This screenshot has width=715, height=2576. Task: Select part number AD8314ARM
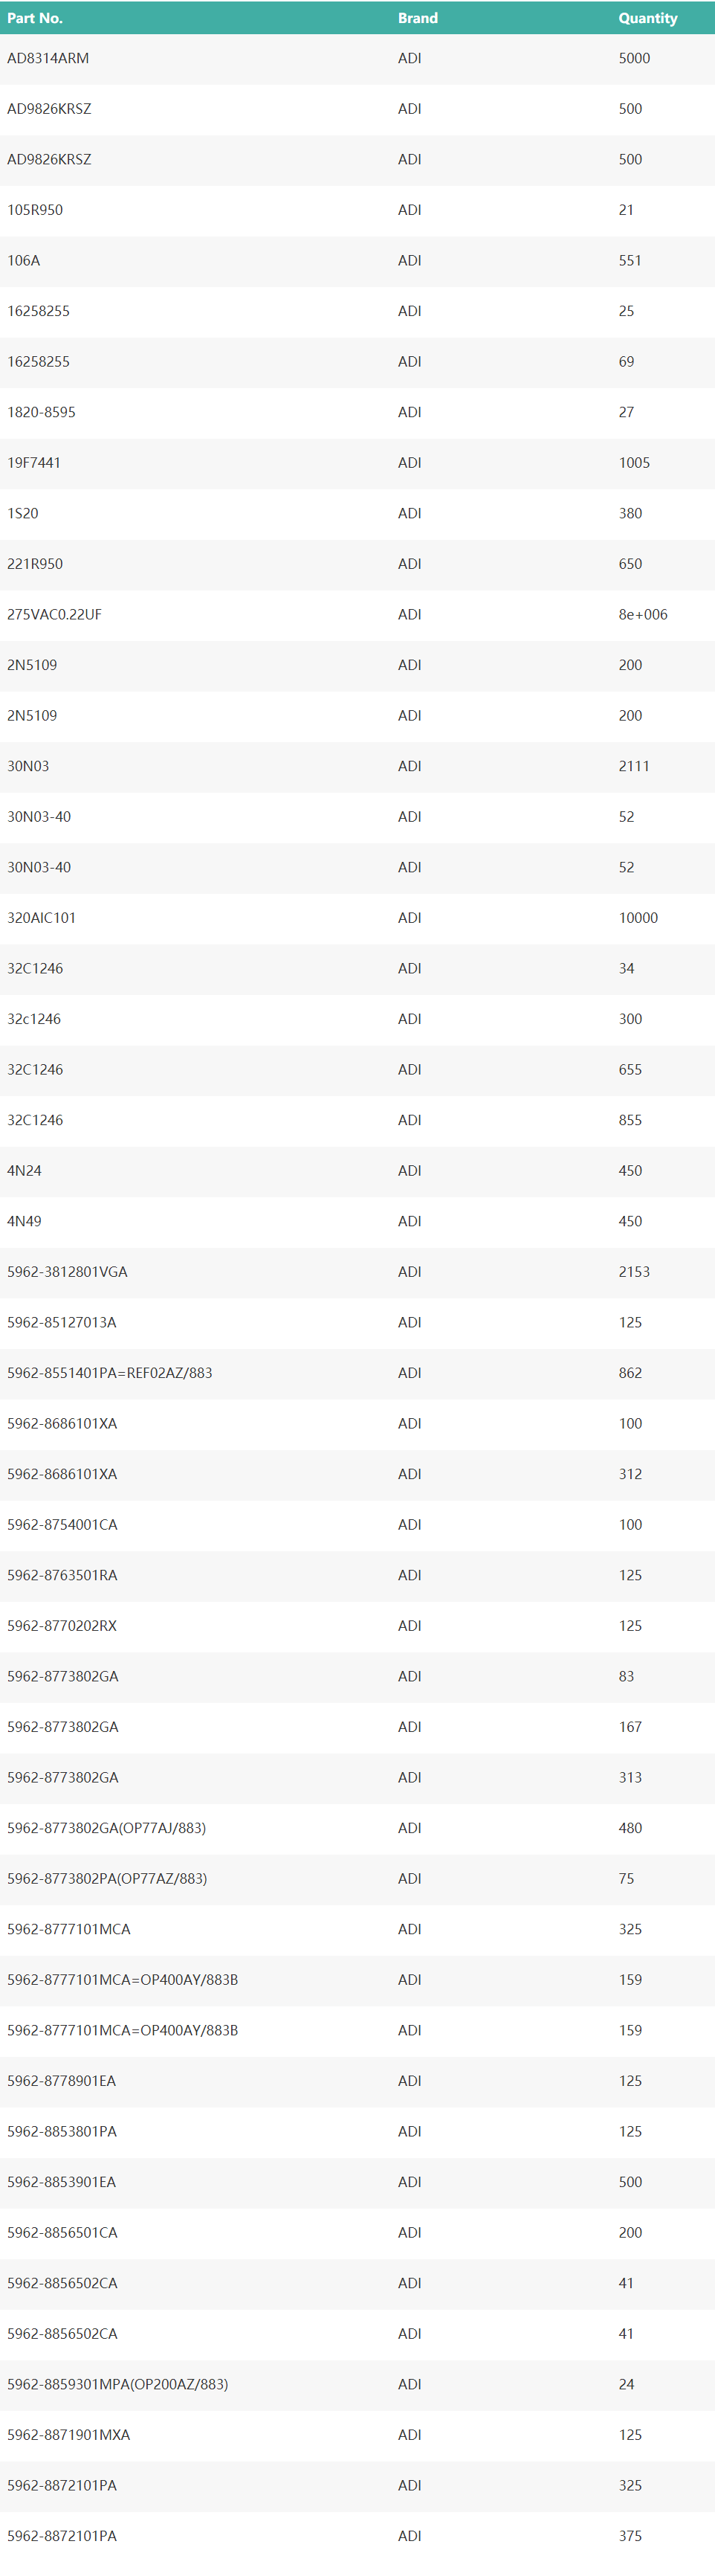pos(48,58)
